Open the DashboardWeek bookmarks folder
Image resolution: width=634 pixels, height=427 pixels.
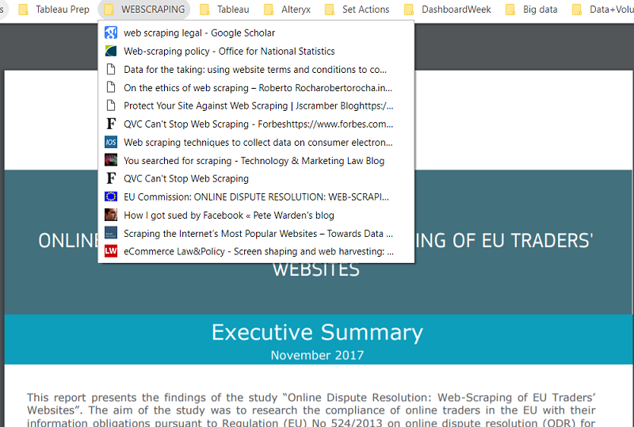448,10
